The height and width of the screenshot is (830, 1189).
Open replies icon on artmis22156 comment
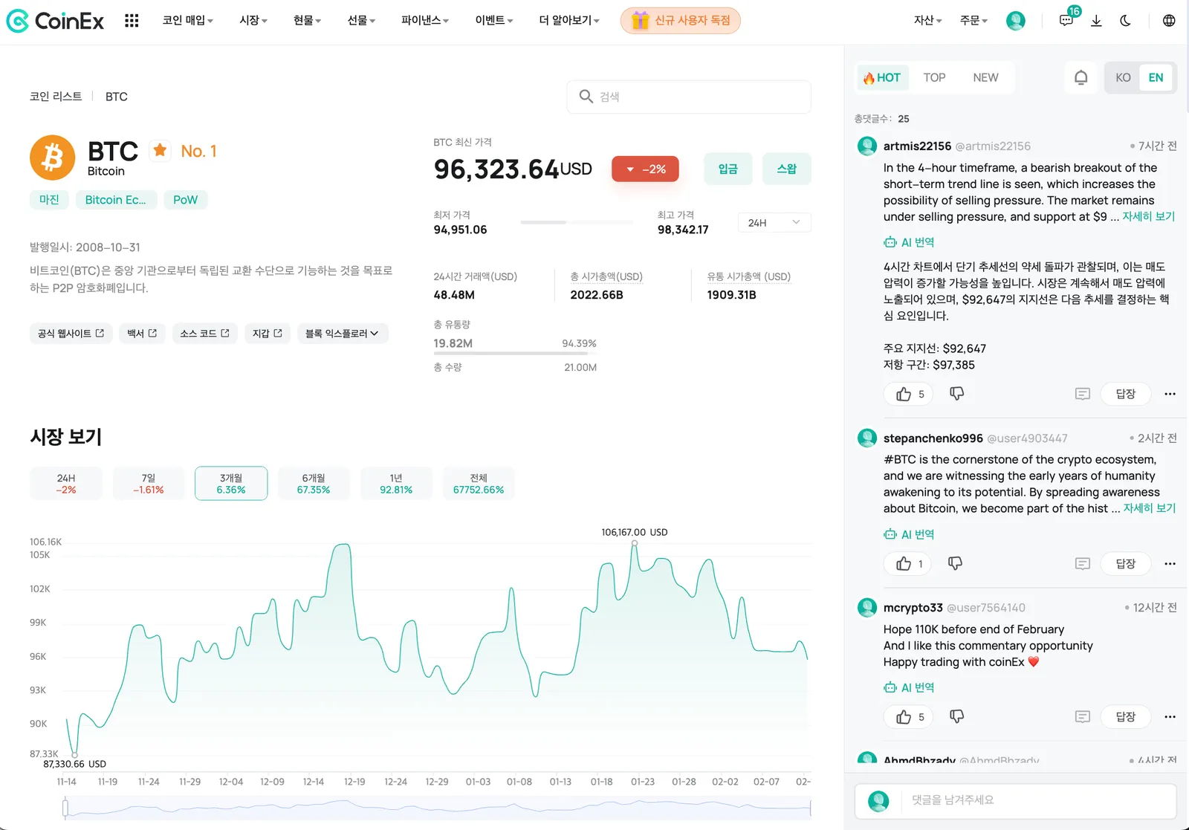[x=1083, y=394]
